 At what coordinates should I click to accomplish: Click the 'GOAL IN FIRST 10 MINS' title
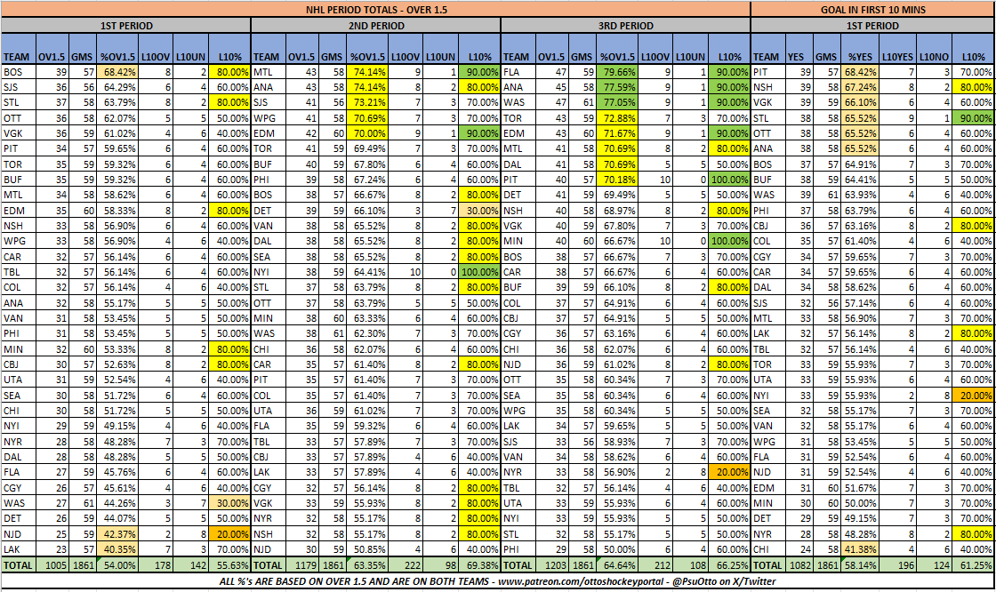click(x=872, y=10)
